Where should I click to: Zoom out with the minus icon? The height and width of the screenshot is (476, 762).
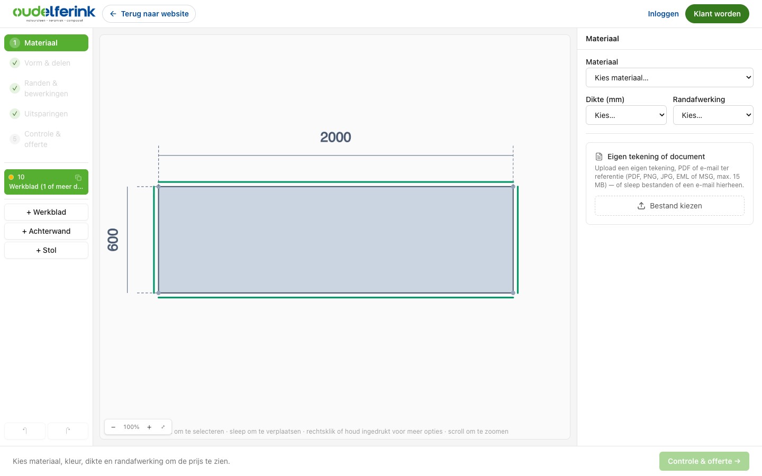tap(113, 427)
